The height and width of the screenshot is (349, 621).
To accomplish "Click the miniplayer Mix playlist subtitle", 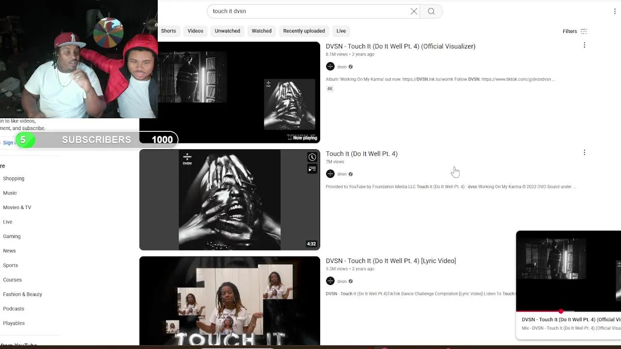I will pyautogui.click(x=571, y=328).
